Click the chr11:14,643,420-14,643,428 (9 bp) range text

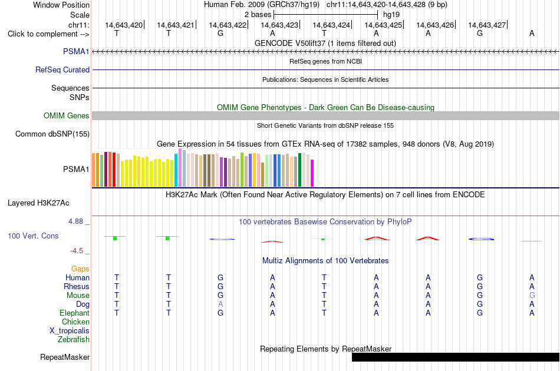point(387,5)
